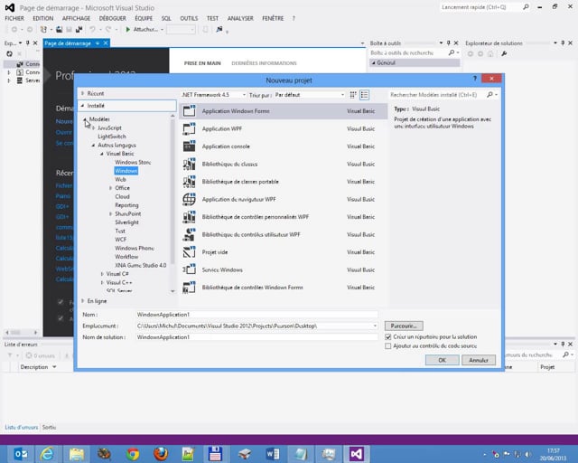The image size is (578, 463).
Task: Select the Bibliothèque de contrôles personnalisés WPF icon
Action: click(189, 217)
